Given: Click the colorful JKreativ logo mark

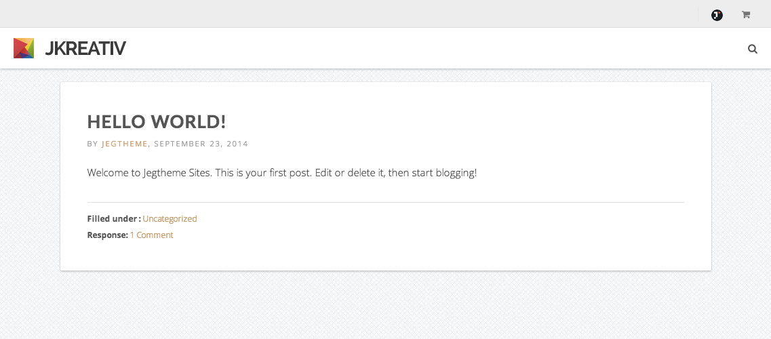Looking at the screenshot, I should pyautogui.click(x=24, y=48).
